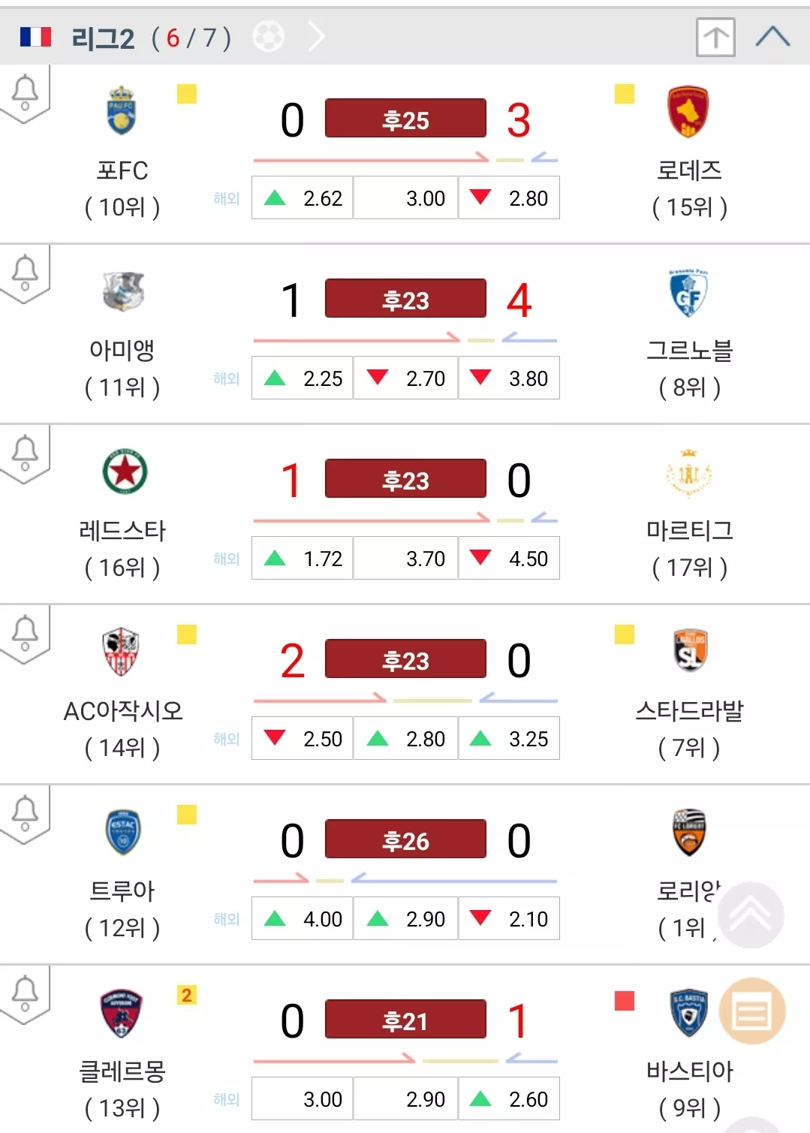
Task: Open the orange floating list icon
Action: 752,1011
